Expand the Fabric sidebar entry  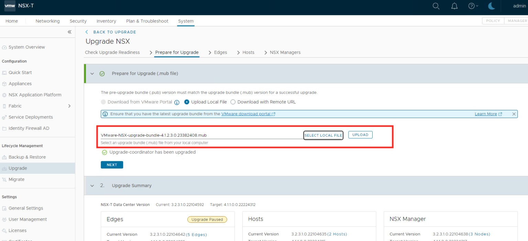click(x=69, y=106)
